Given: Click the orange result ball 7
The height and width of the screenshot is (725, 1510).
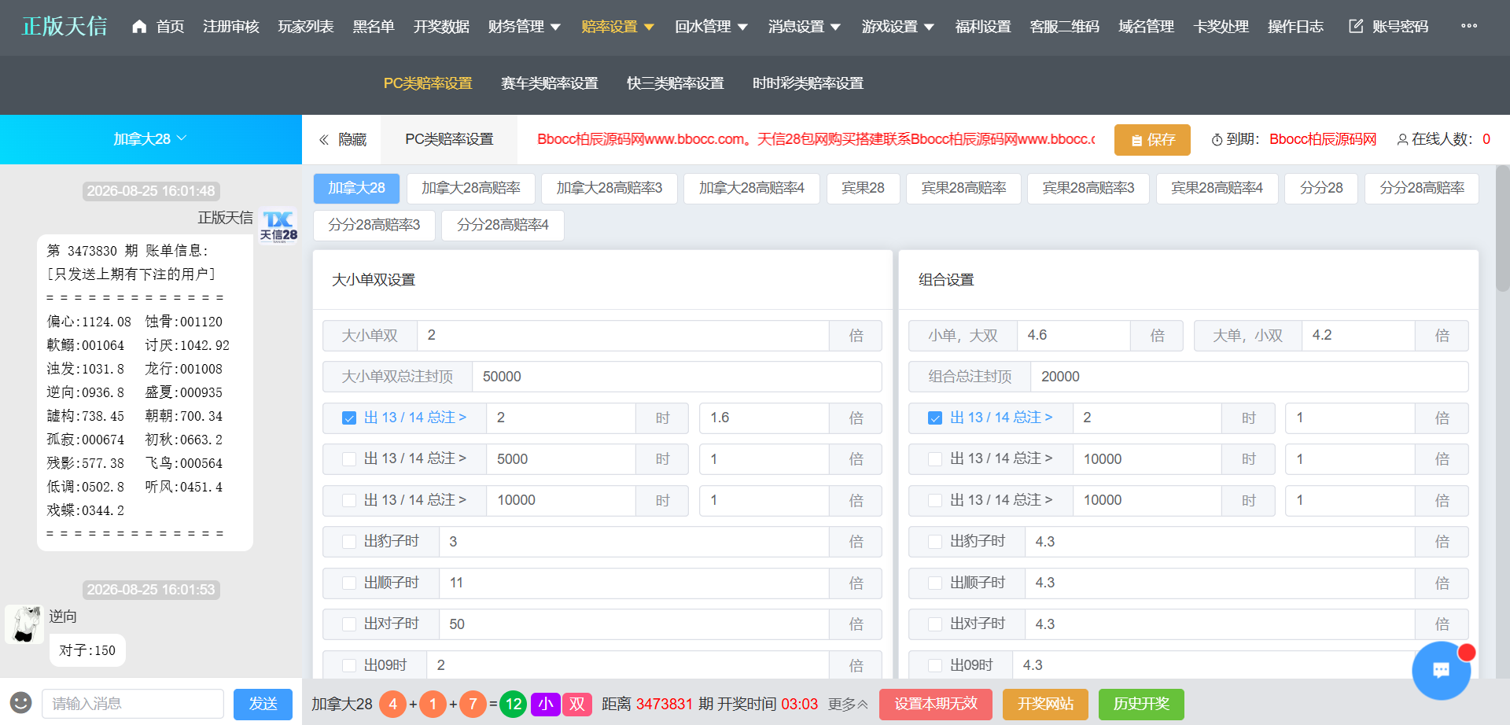Looking at the screenshot, I should tap(473, 704).
